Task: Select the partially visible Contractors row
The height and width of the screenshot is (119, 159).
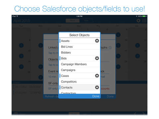Action: (x=79, y=92)
